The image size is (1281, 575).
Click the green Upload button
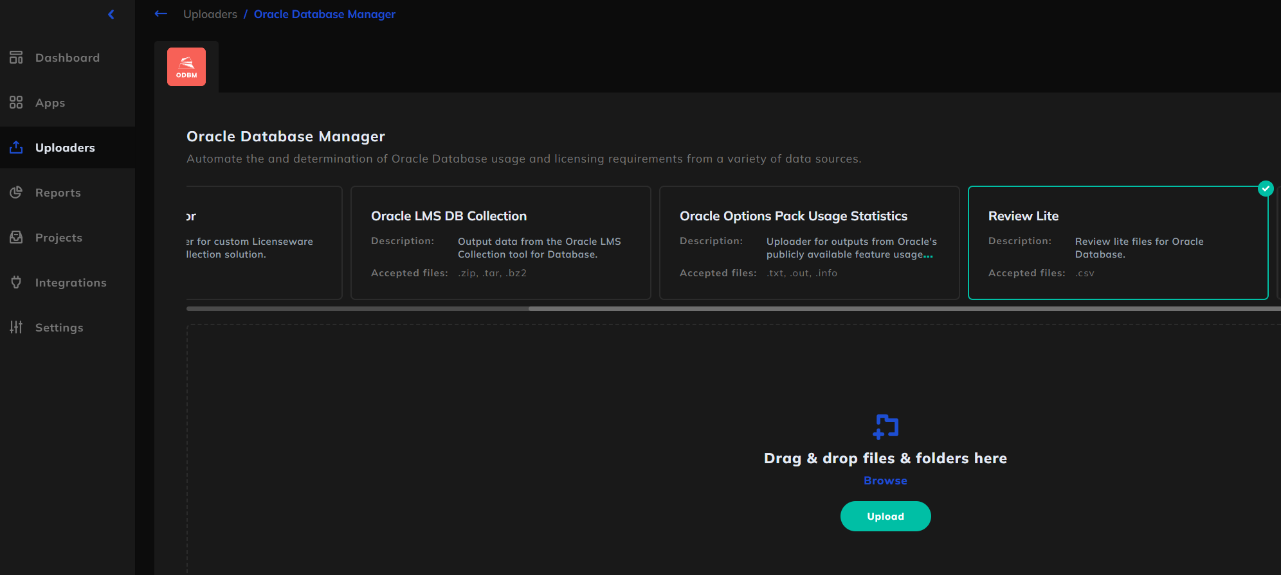click(886, 517)
